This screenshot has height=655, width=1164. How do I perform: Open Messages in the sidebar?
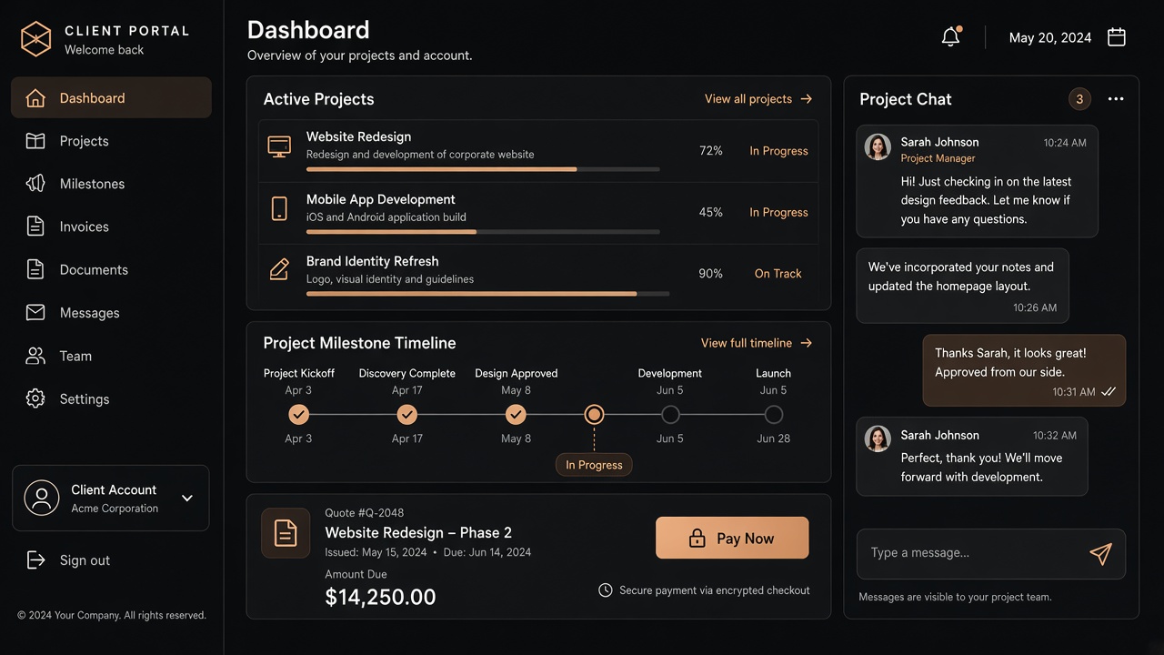111,313
